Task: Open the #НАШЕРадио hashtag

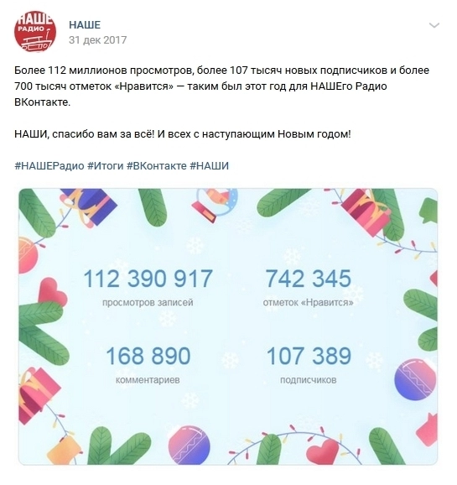Action: click(x=49, y=166)
